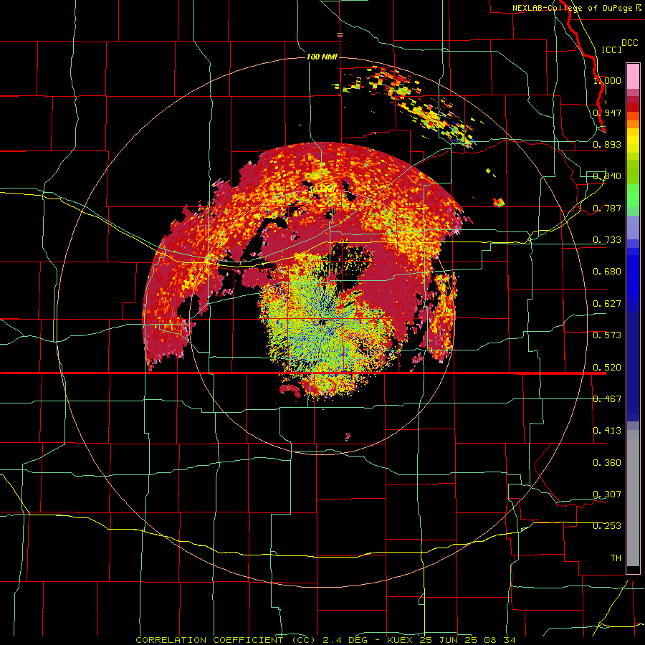Click the 0.893 scale value

tap(607, 144)
